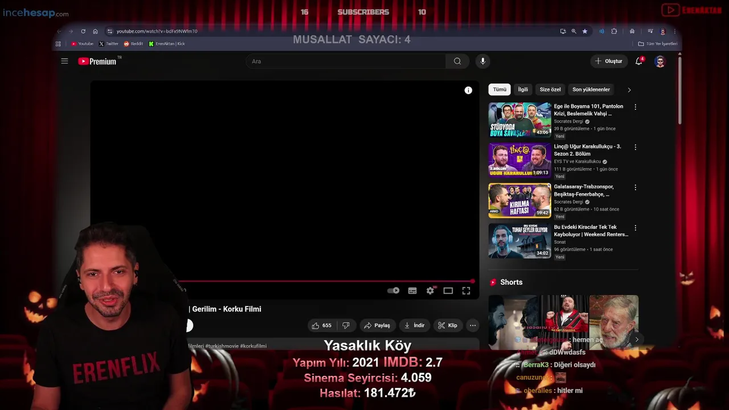Open the Twitter bookmark
Viewport: 729px width, 410px height.
[x=109, y=44]
